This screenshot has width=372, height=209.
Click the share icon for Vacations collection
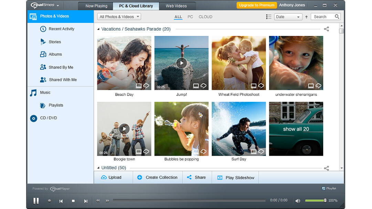coord(326,29)
